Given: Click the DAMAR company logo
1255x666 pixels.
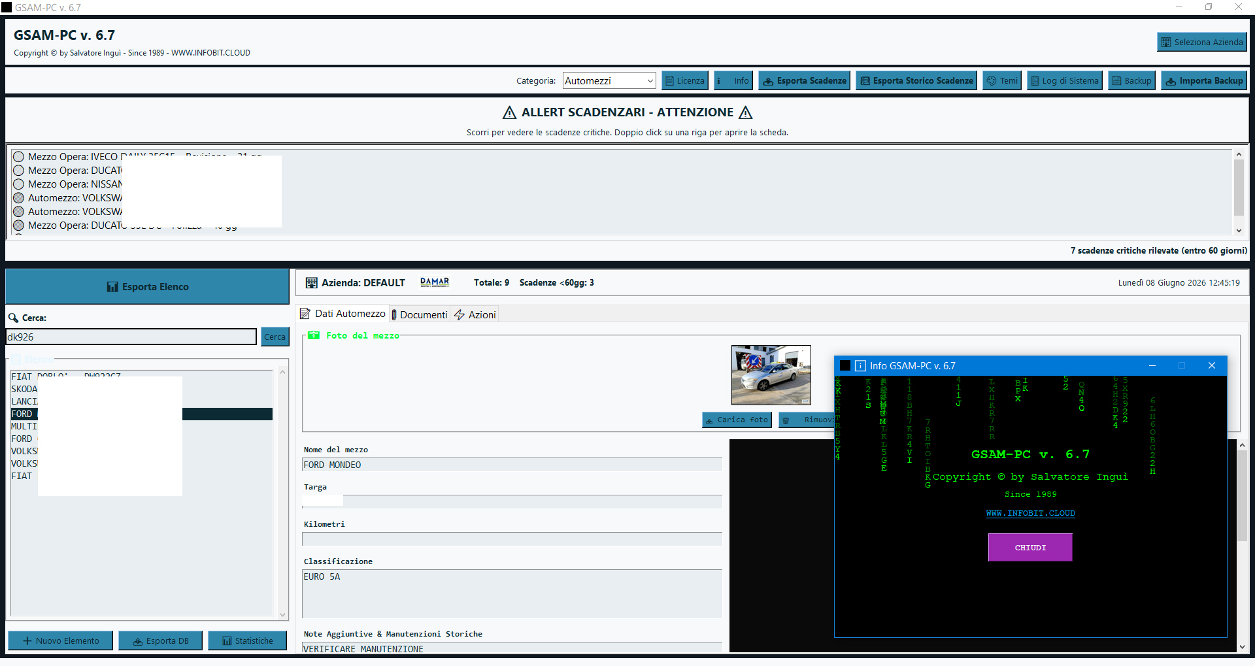Looking at the screenshot, I should point(435,282).
